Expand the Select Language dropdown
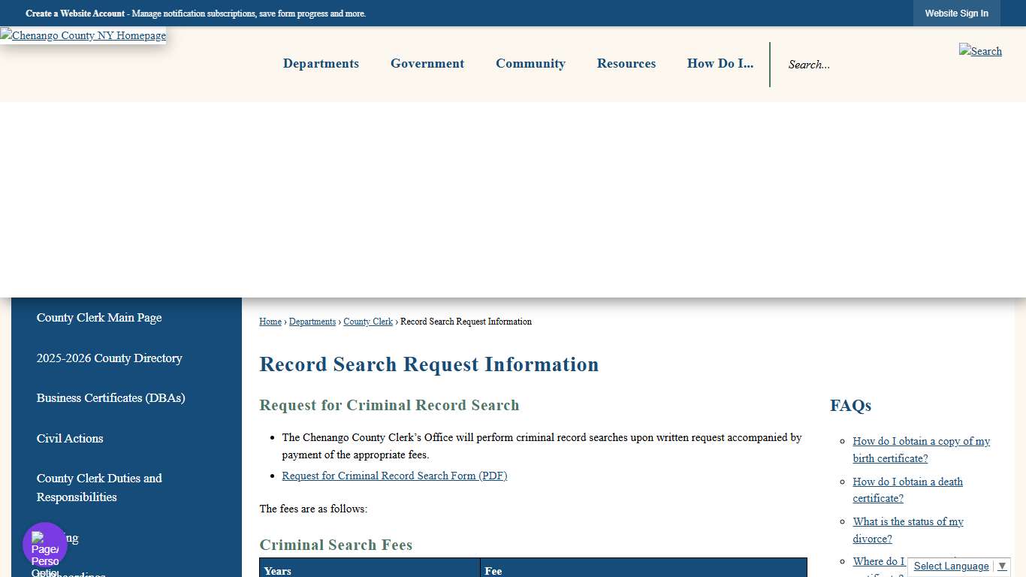This screenshot has width=1026, height=577. click(958, 566)
